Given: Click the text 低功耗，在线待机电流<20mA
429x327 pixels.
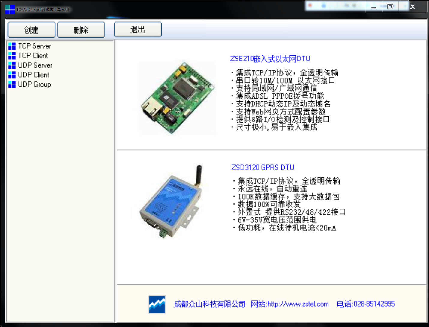Looking at the screenshot, I should pos(287,228).
